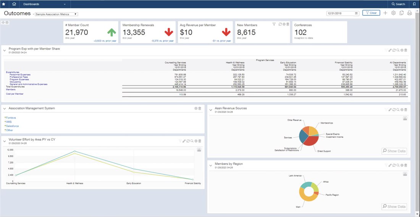Click the plus icon to add component
Screen dimensions: 420x217
point(385,13)
